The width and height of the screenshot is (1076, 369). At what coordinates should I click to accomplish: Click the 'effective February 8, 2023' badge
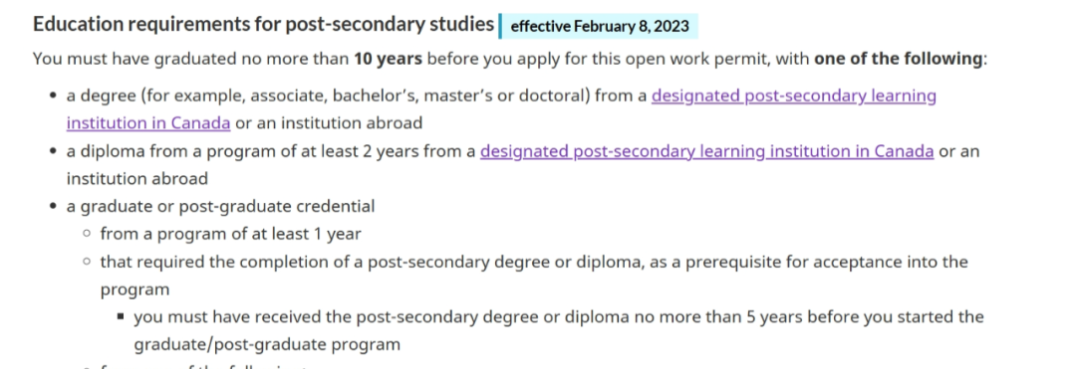click(x=600, y=27)
